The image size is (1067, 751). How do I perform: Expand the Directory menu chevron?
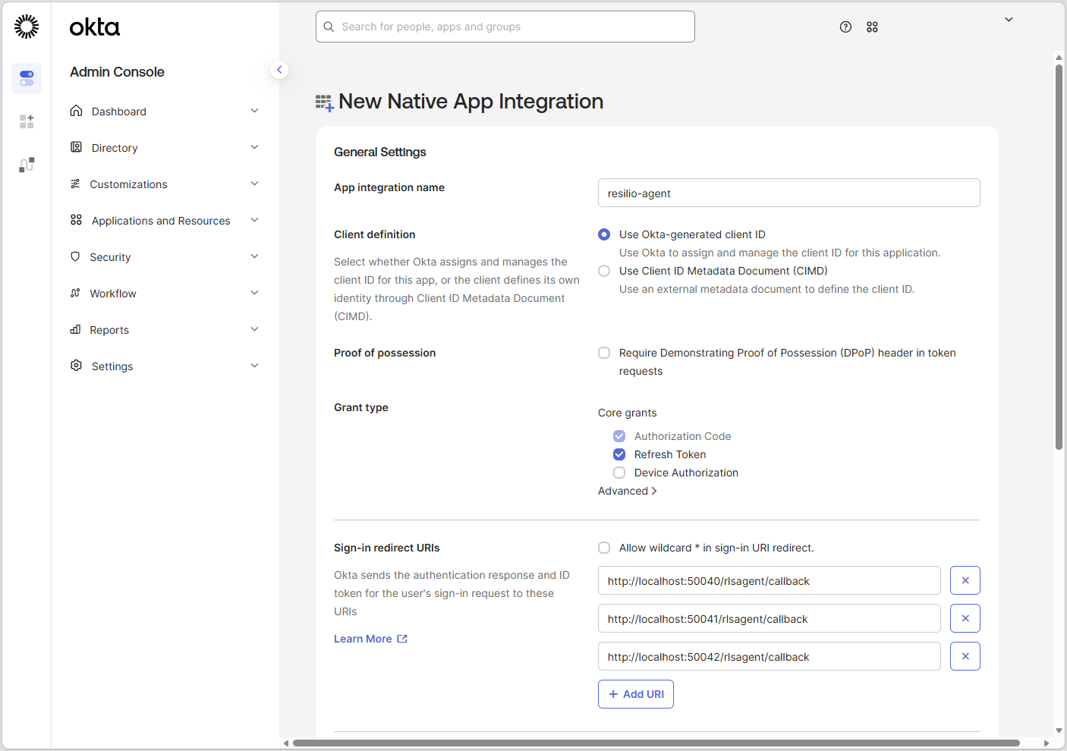(x=255, y=147)
